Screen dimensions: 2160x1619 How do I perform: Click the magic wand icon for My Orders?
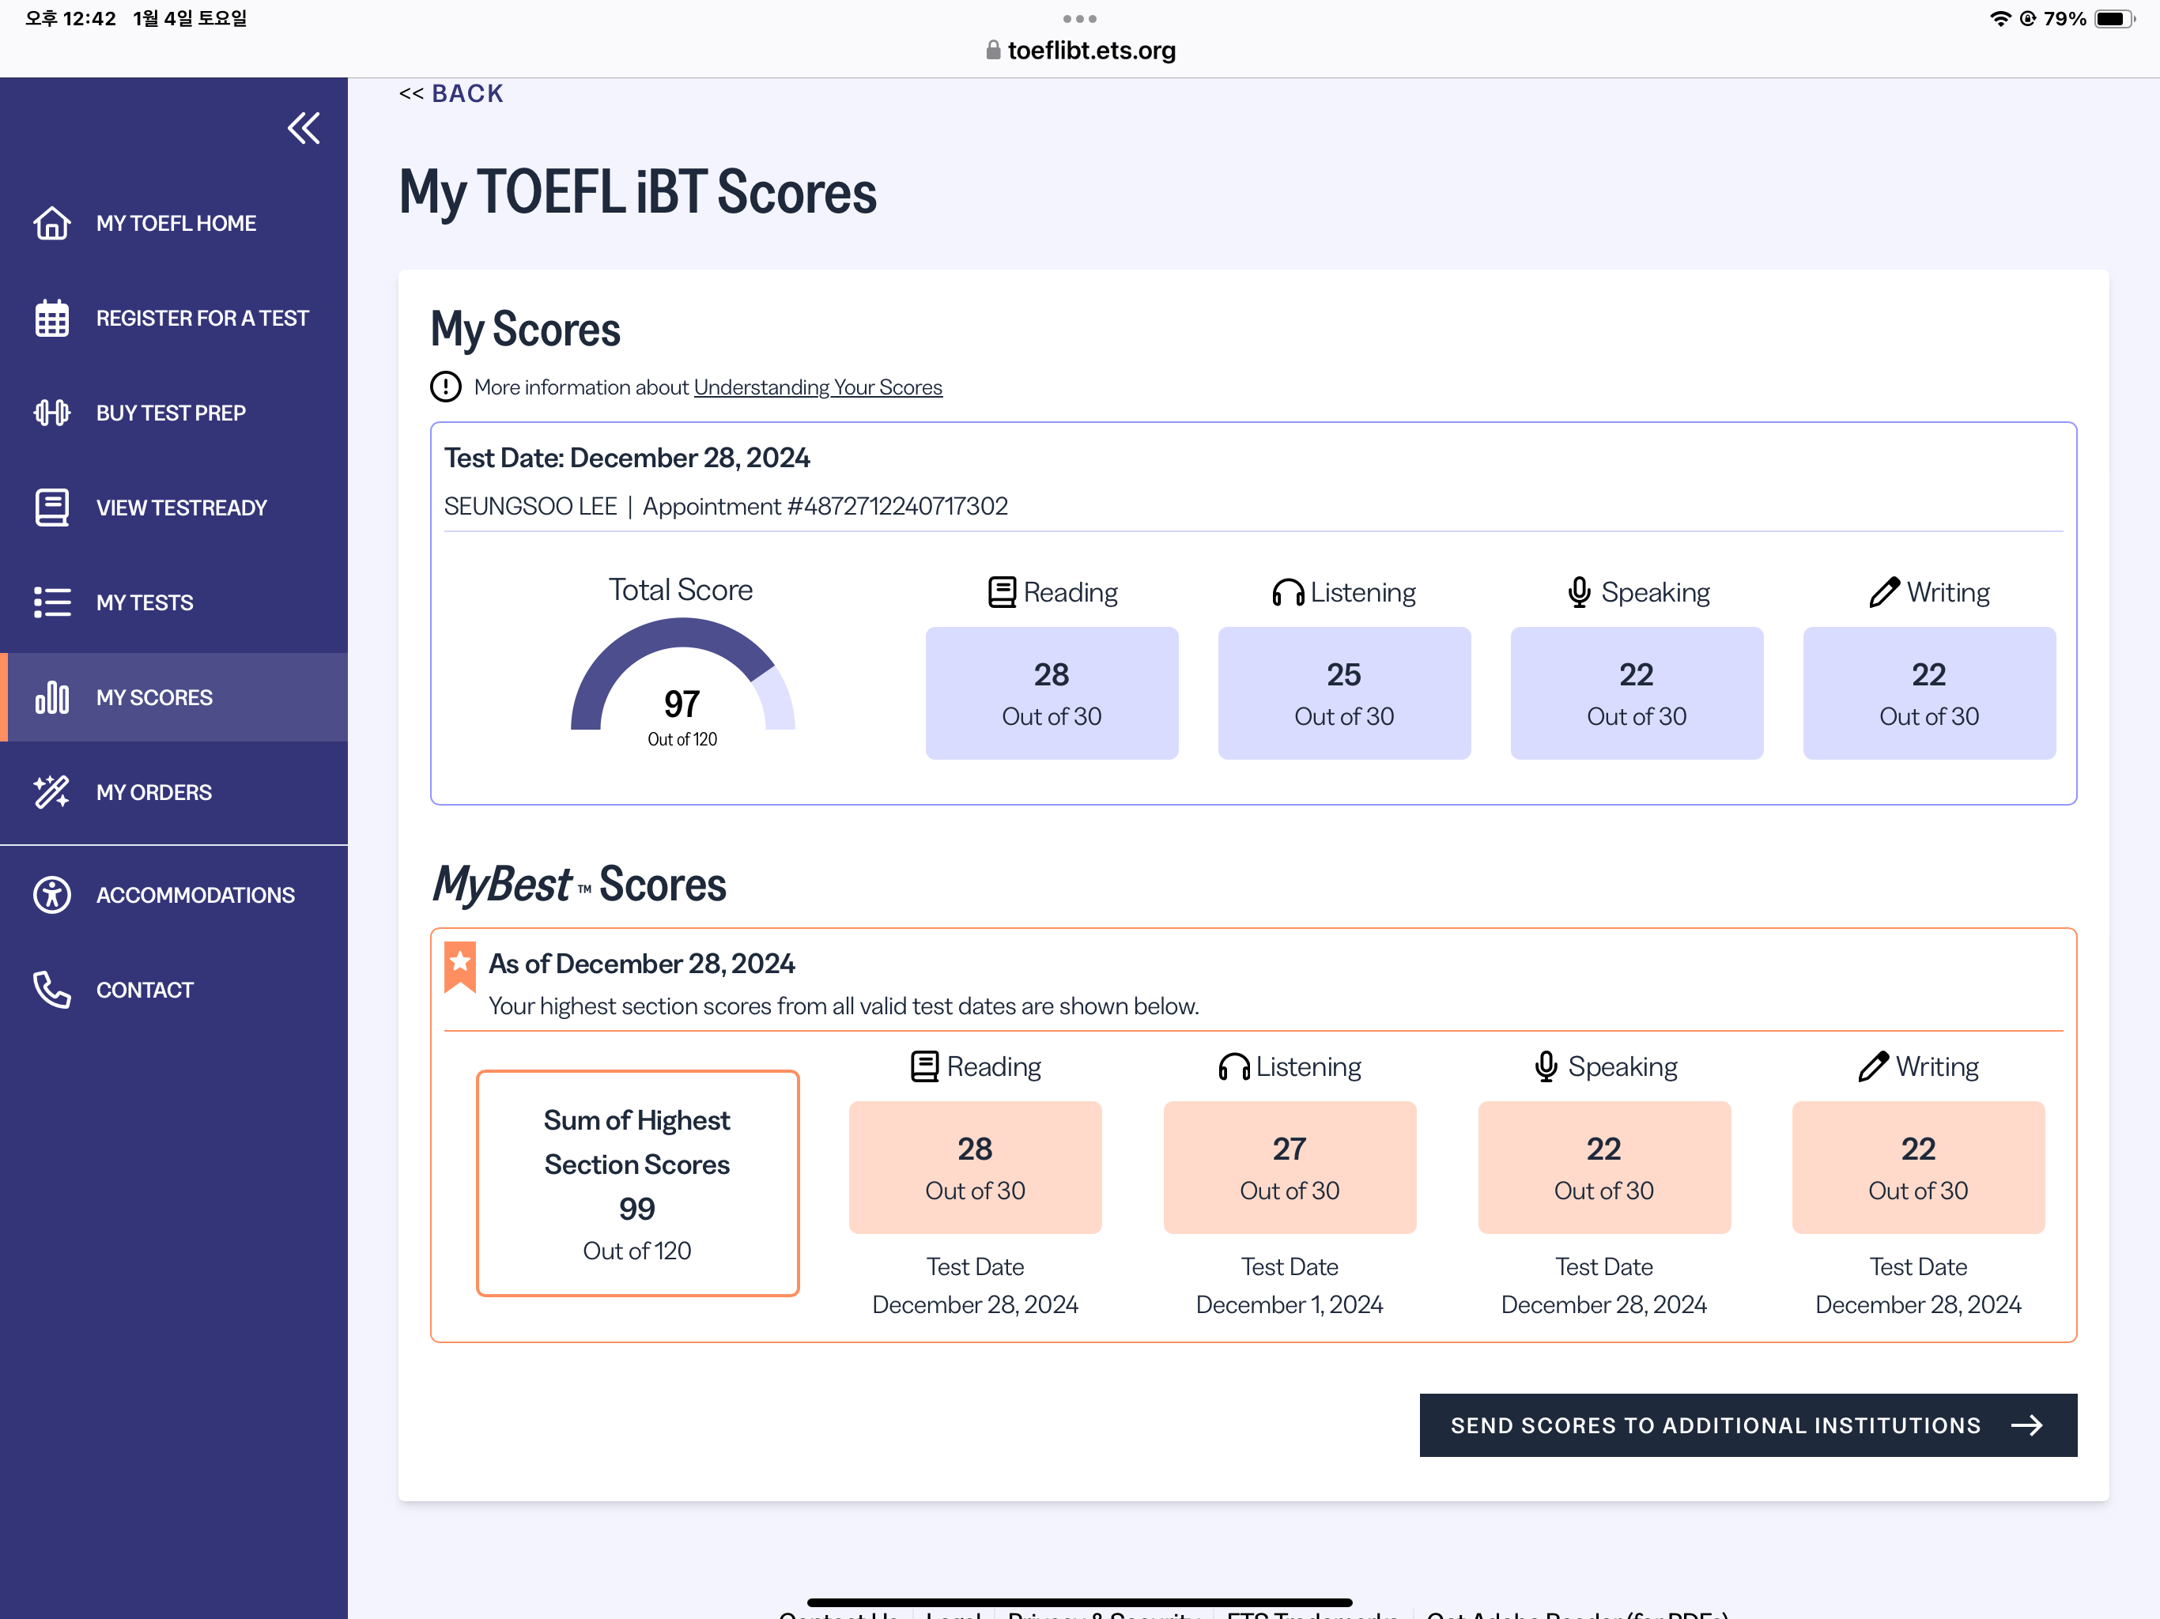[x=51, y=792]
